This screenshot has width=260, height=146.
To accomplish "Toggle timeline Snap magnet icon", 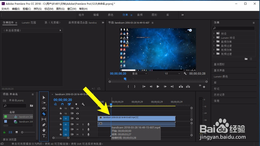I will [x=62, y=104].
